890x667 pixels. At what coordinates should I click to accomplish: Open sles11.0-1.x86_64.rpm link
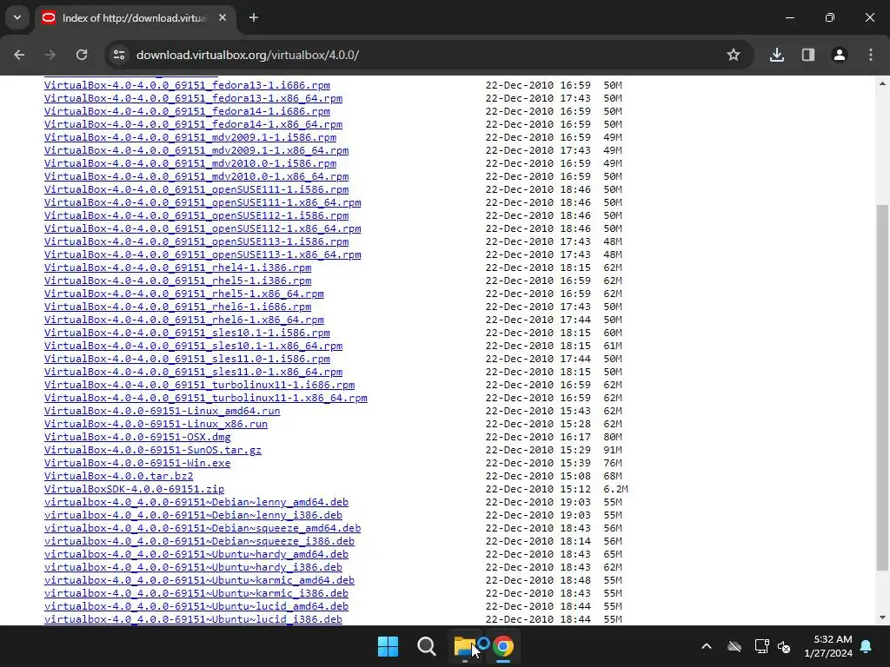coord(193,372)
